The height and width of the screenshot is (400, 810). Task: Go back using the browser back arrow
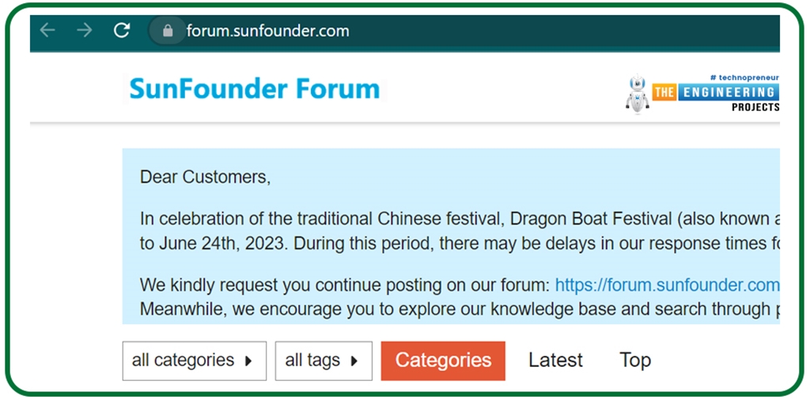click(48, 31)
